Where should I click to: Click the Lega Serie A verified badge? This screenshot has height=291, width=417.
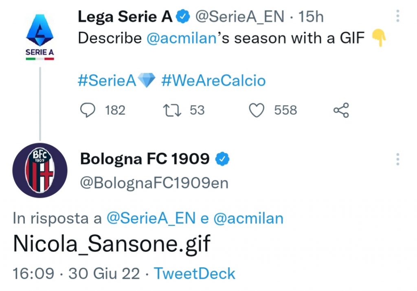(183, 16)
